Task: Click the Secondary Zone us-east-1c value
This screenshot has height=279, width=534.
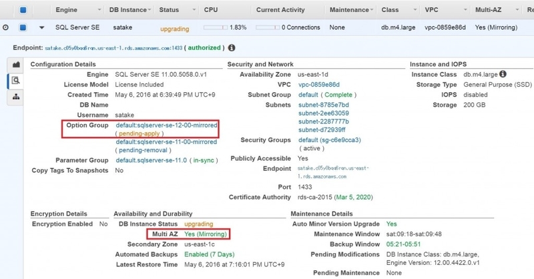Action: point(199,244)
